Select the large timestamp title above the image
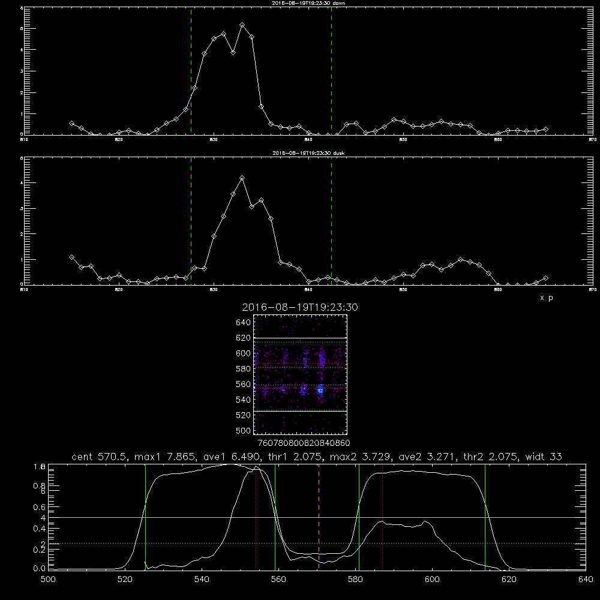 coord(300,307)
